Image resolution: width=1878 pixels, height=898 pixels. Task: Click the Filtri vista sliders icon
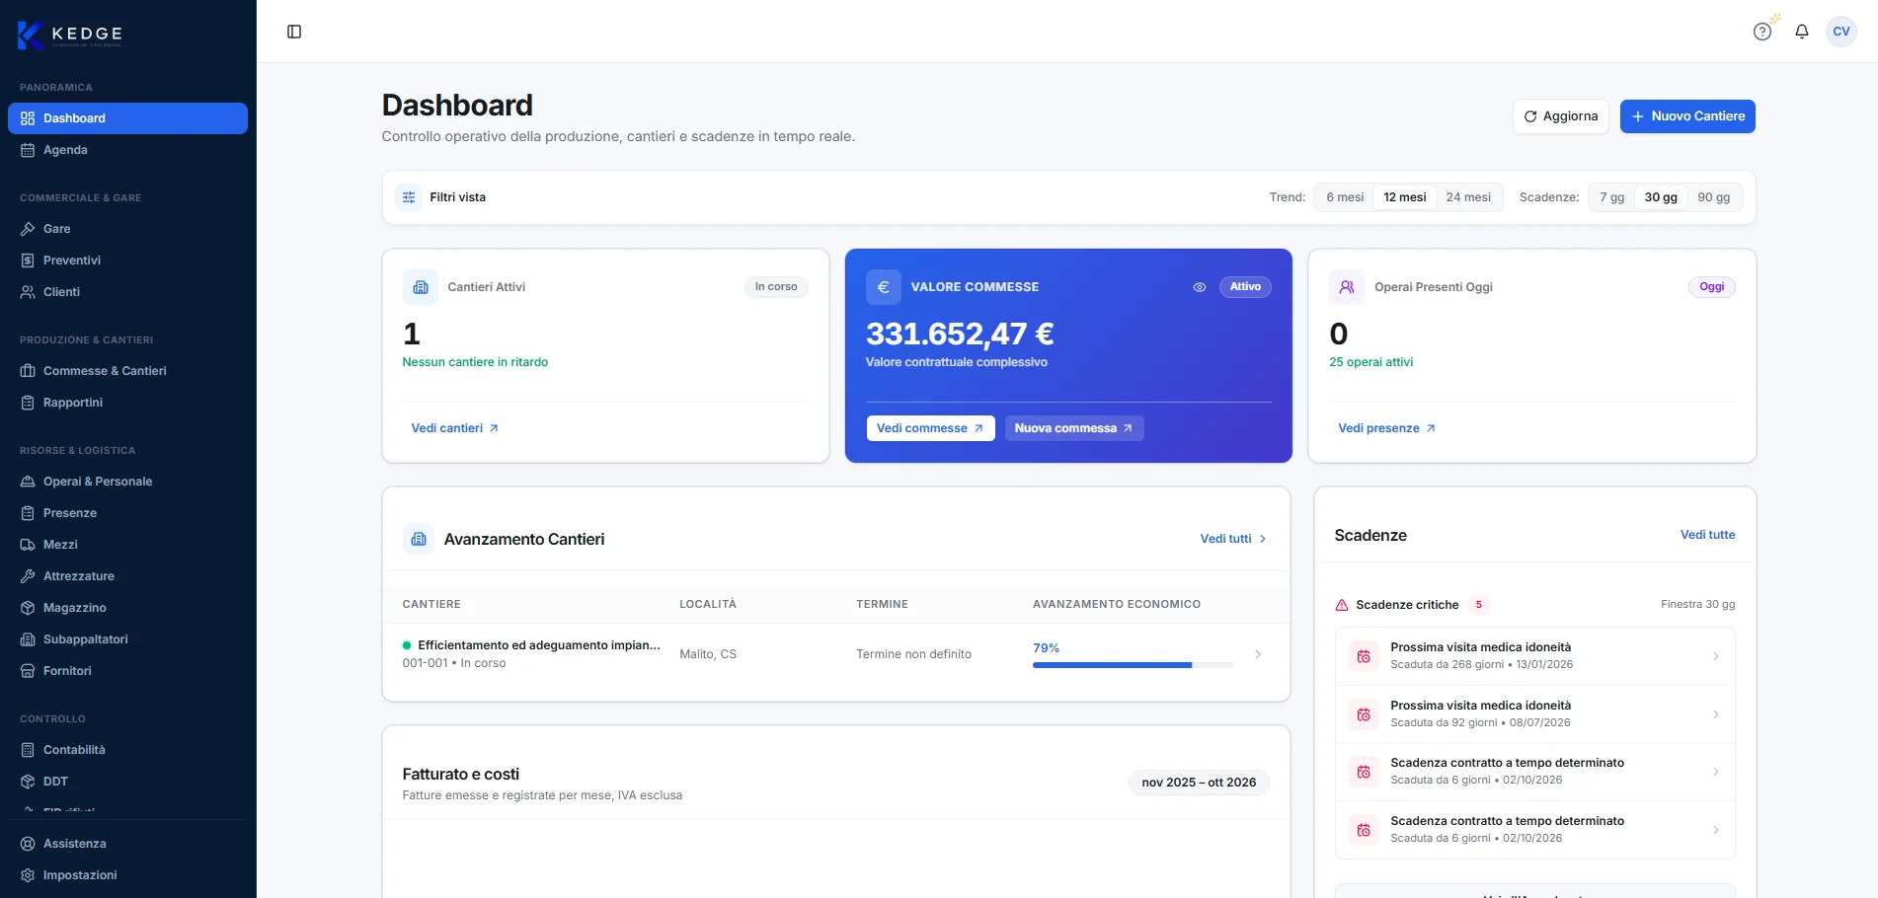[409, 197]
